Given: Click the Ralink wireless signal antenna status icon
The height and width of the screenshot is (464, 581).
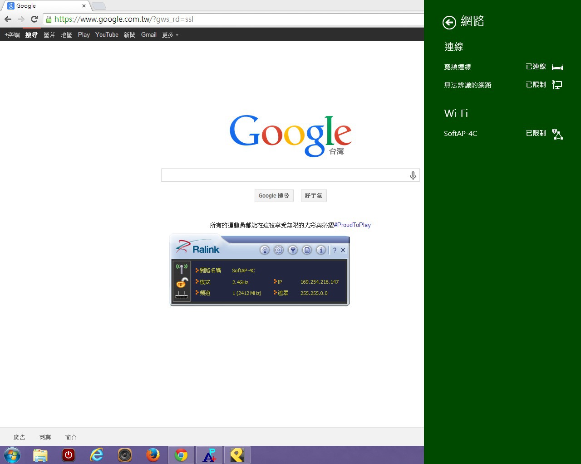Looking at the screenshot, I should pos(182,269).
